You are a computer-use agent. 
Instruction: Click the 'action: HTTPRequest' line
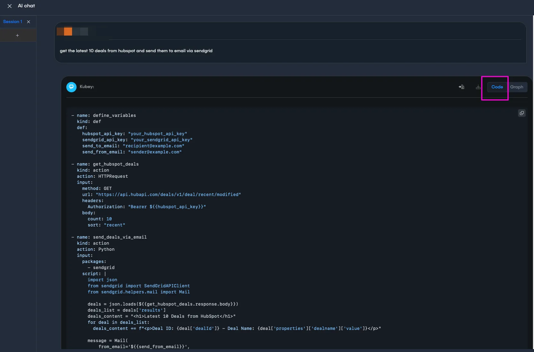[103, 176]
